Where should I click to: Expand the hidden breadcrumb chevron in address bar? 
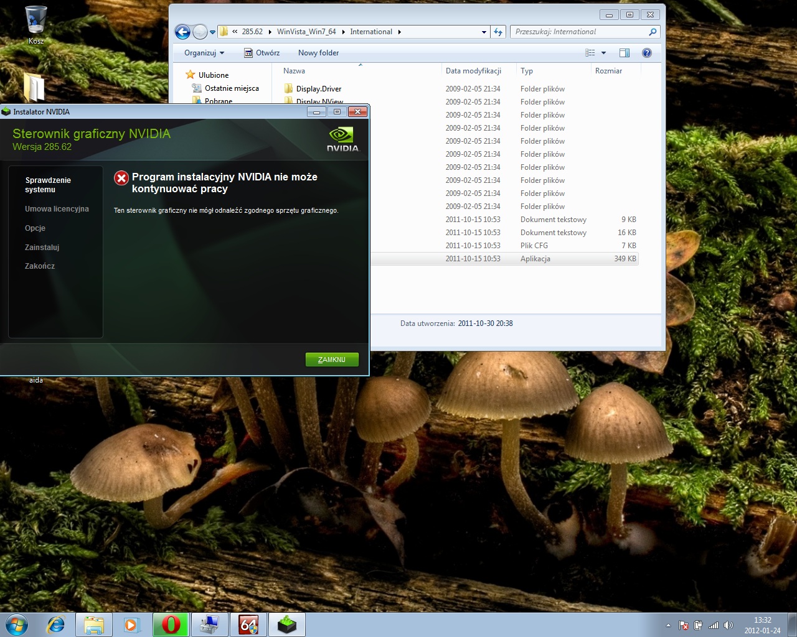pyautogui.click(x=235, y=32)
